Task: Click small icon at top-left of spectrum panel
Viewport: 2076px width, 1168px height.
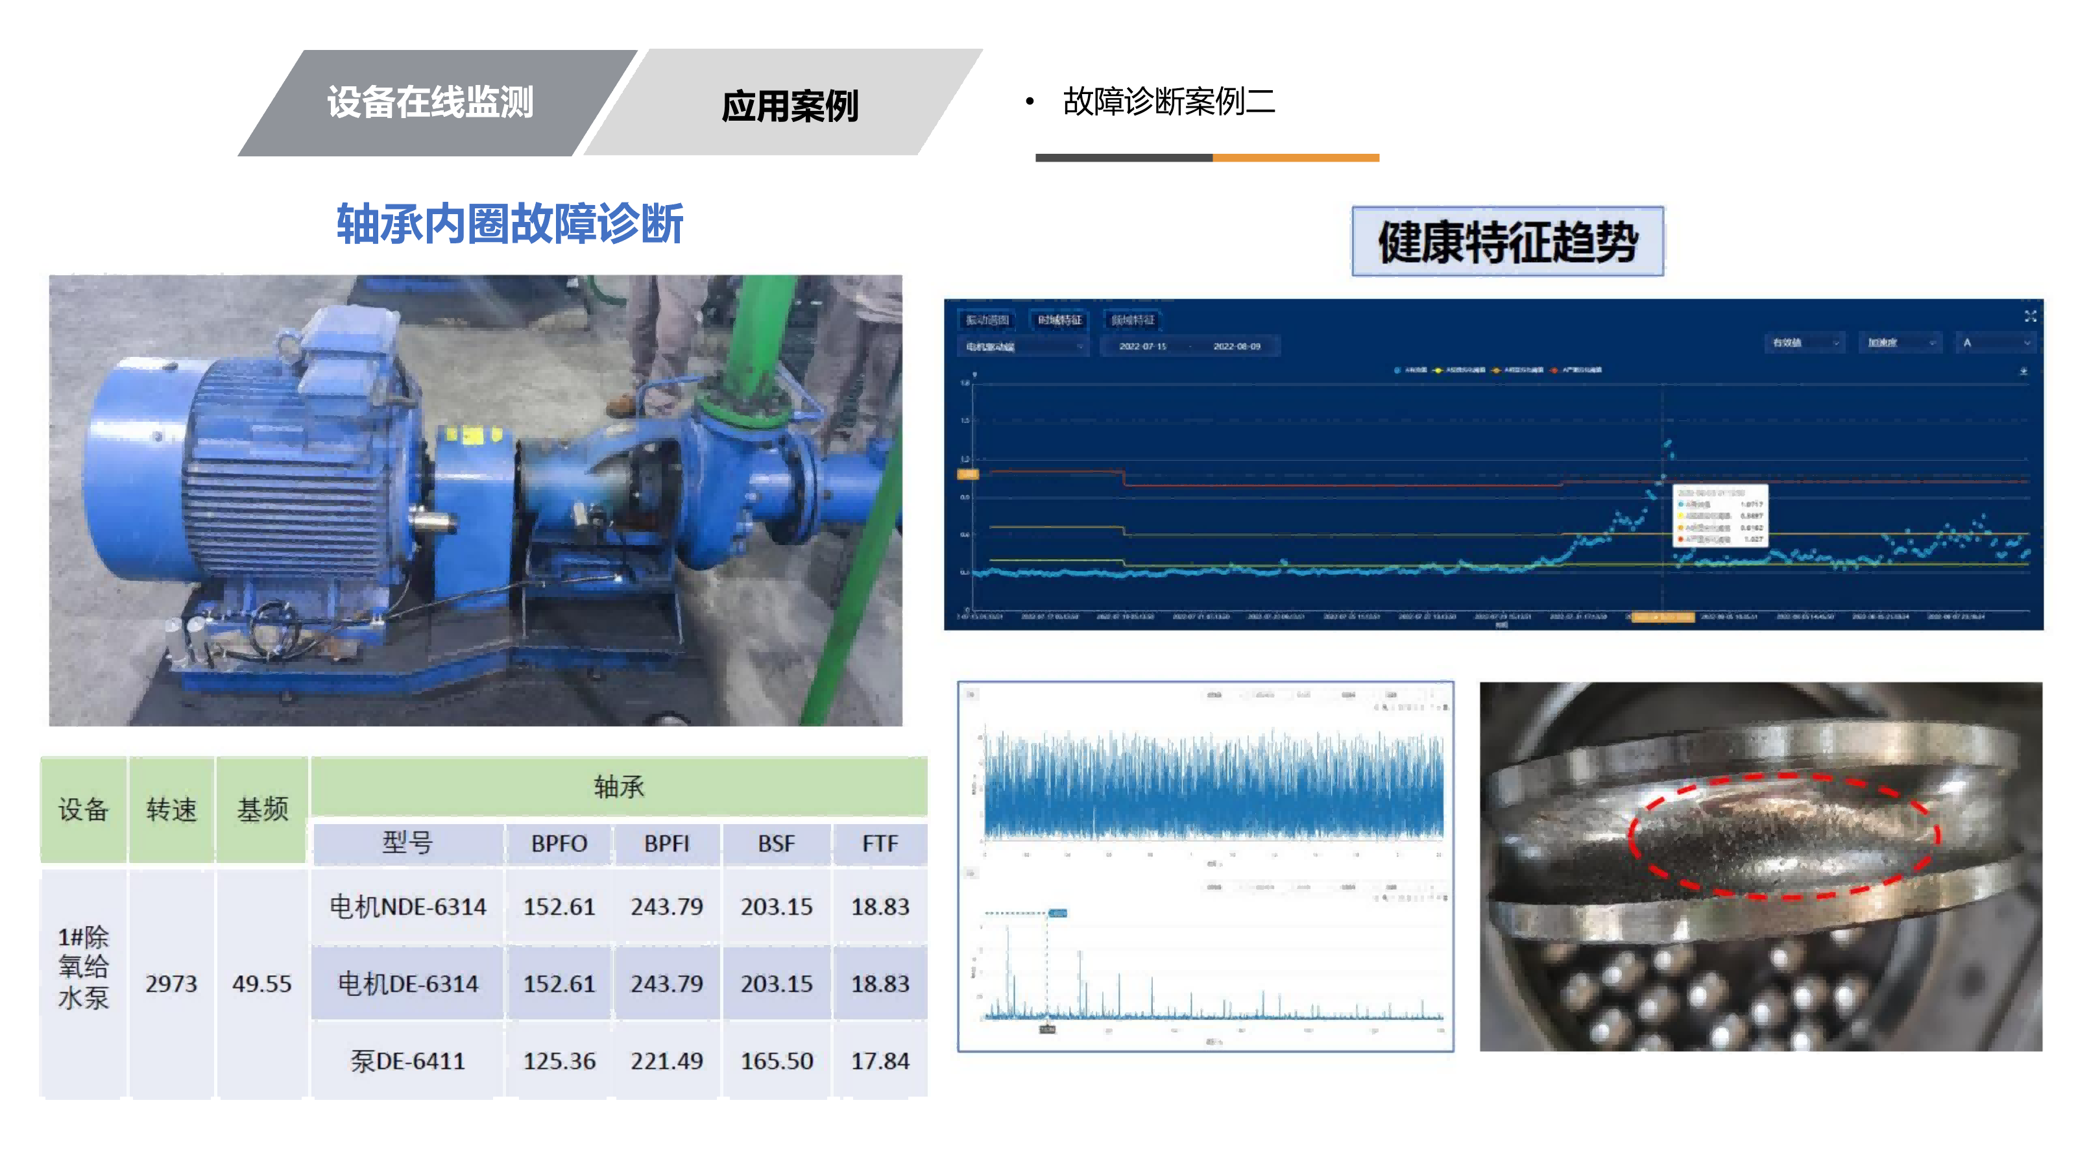Action: [971, 873]
